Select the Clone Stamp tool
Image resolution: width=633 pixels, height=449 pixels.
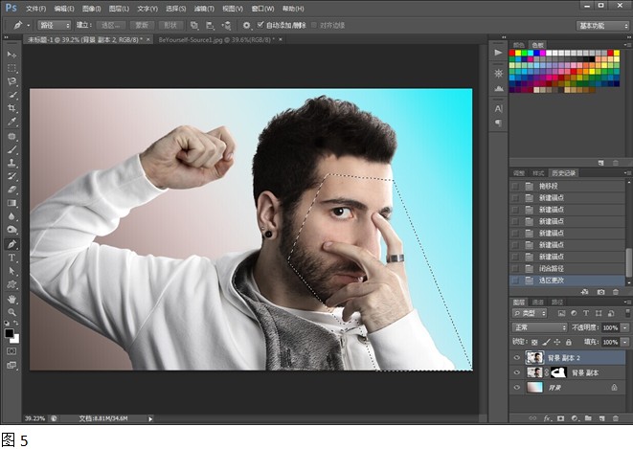11,163
